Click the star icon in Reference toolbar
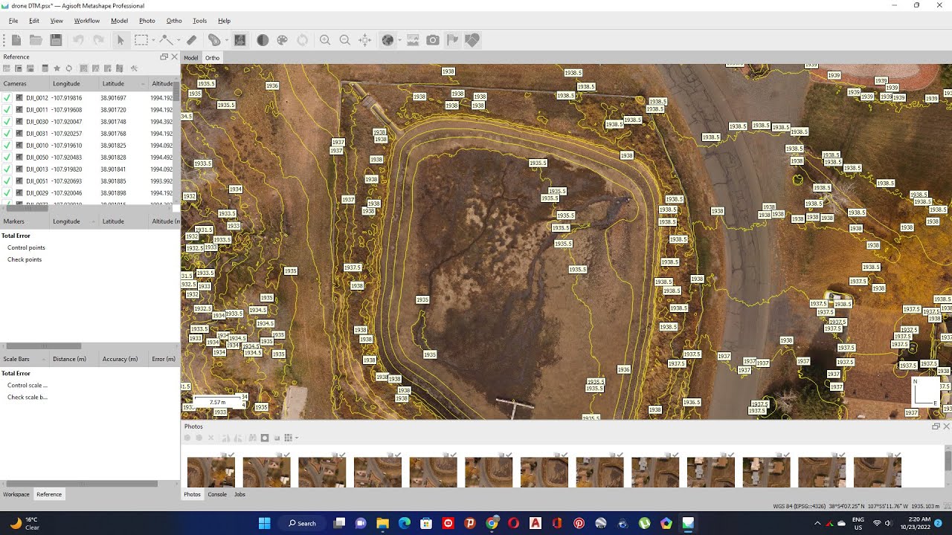 tap(57, 68)
